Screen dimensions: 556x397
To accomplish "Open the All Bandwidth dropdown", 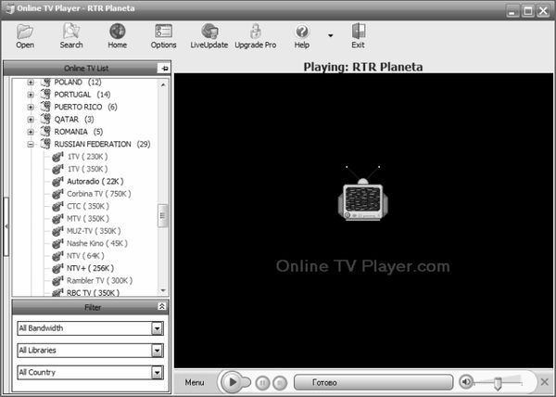I will click(158, 328).
